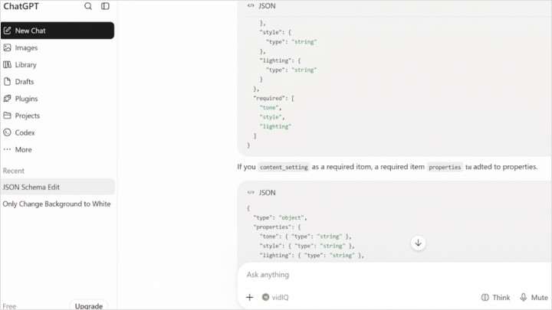Open JSON Schema Edit conversation
This screenshot has width=552, height=310.
click(58, 187)
